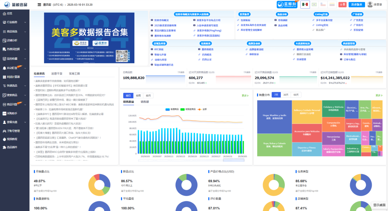This screenshot has width=388, height=211.
Task: Click the 历史版本 button
Action: (x=357, y=4)
